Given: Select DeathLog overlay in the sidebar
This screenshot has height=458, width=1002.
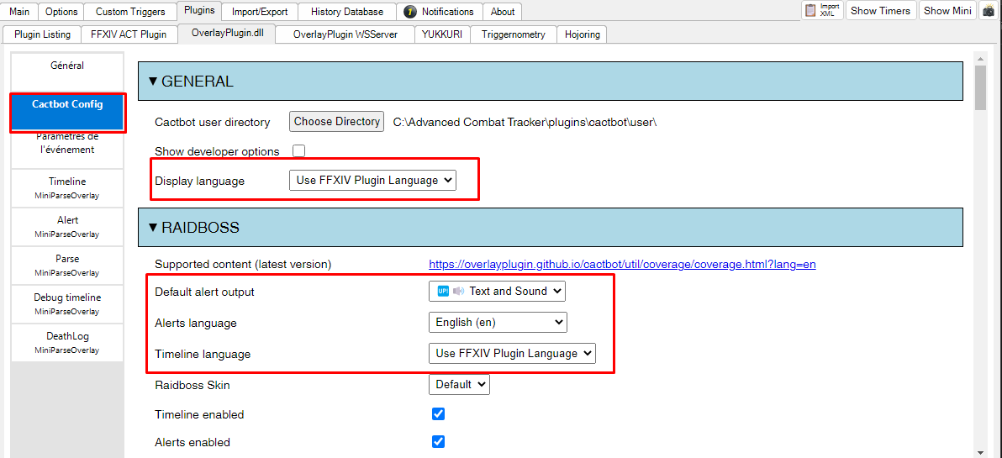Looking at the screenshot, I should pos(67,342).
